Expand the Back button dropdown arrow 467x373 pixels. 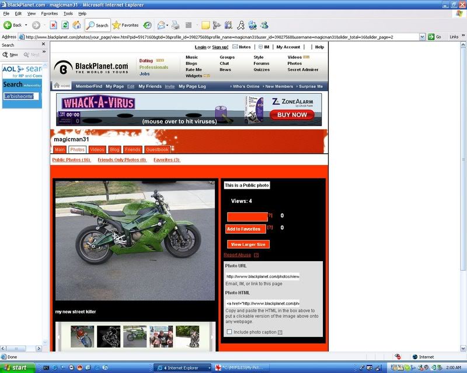(26, 26)
